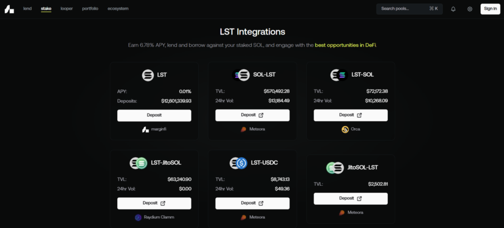Go to the portfolio tab

90,9
